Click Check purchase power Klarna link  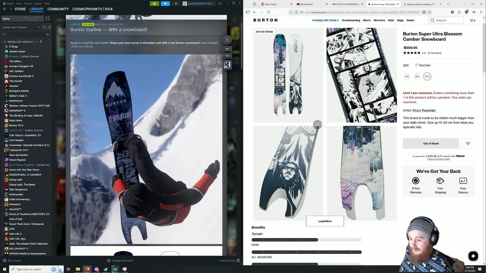coord(439,159)
